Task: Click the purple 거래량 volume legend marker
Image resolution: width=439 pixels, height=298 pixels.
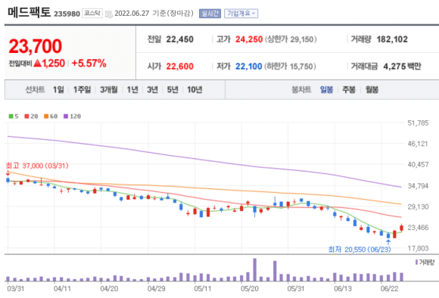Action: pos(416,262)
